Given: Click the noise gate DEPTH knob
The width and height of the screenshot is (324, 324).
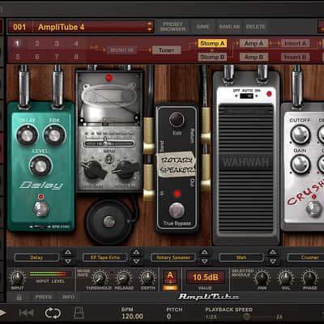Looking at the screenshot, I should (x=147, y=277).
